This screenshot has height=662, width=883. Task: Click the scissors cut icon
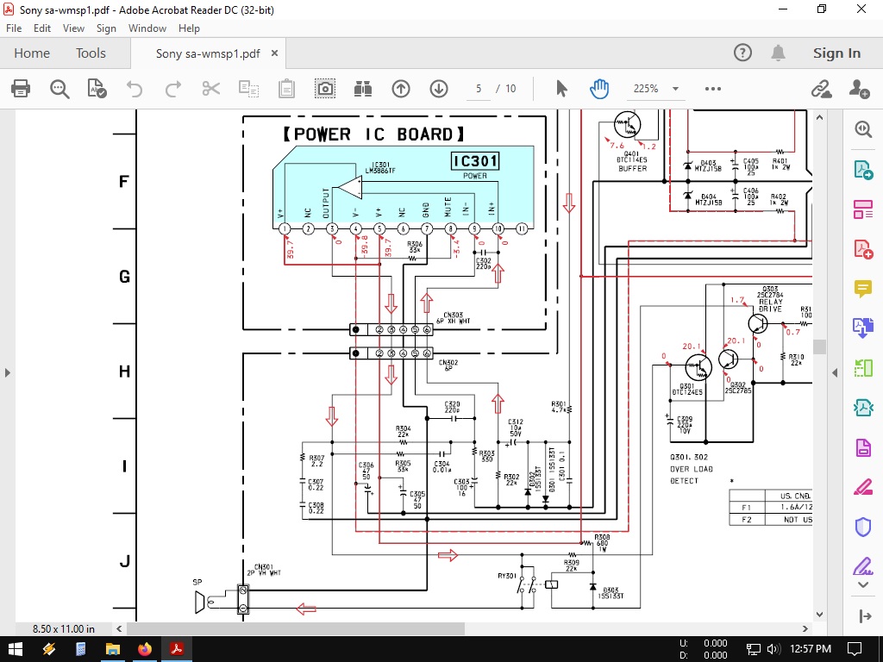210,89
